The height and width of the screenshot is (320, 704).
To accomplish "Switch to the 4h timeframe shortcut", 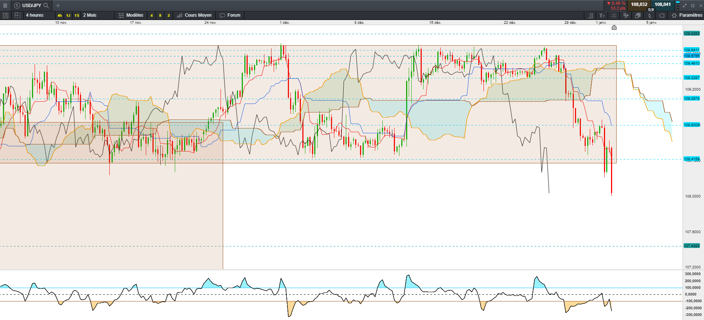I will [x=60, y=15].
